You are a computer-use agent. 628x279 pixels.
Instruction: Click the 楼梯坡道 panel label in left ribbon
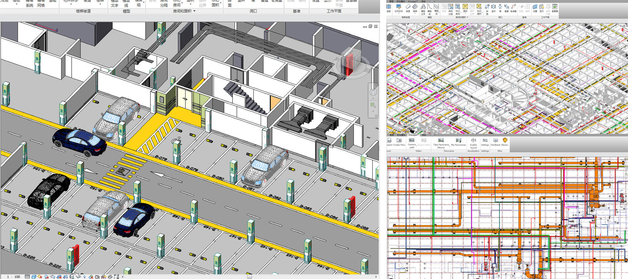tap(83, 11)
